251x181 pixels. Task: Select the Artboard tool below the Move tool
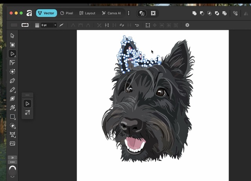(x=12, y=45)
